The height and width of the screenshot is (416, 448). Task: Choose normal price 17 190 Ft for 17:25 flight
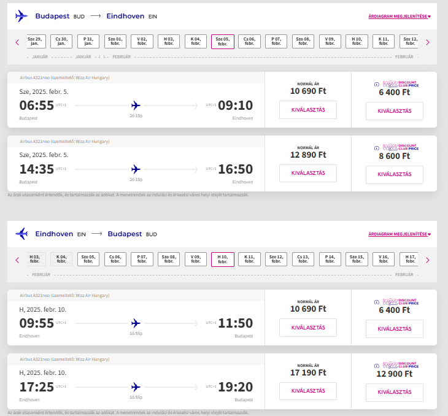(308, 391)
